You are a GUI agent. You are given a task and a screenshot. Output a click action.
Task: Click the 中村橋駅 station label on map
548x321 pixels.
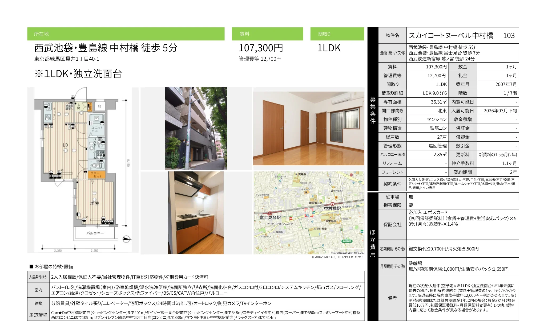coord(332,208)
